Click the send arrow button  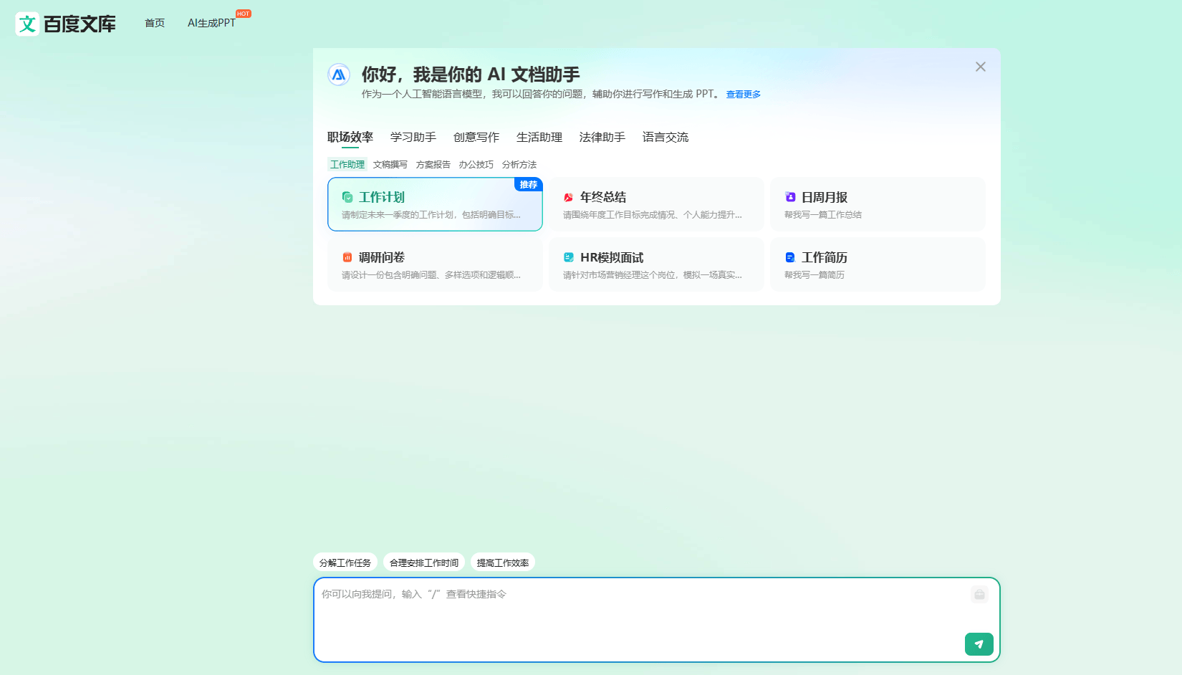coord(979,643)
